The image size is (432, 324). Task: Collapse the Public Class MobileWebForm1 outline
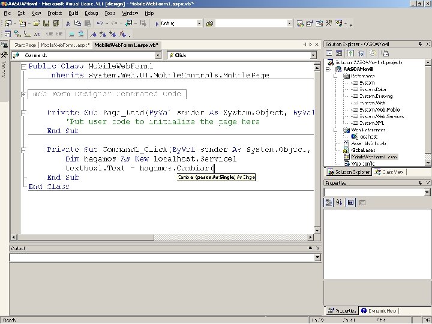(x=23, y=67)
